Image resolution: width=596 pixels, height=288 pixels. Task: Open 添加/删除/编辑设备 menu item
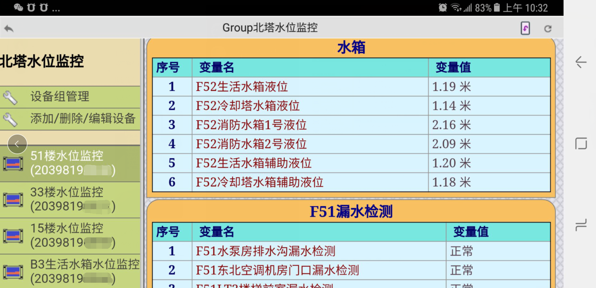pos(83,119)
